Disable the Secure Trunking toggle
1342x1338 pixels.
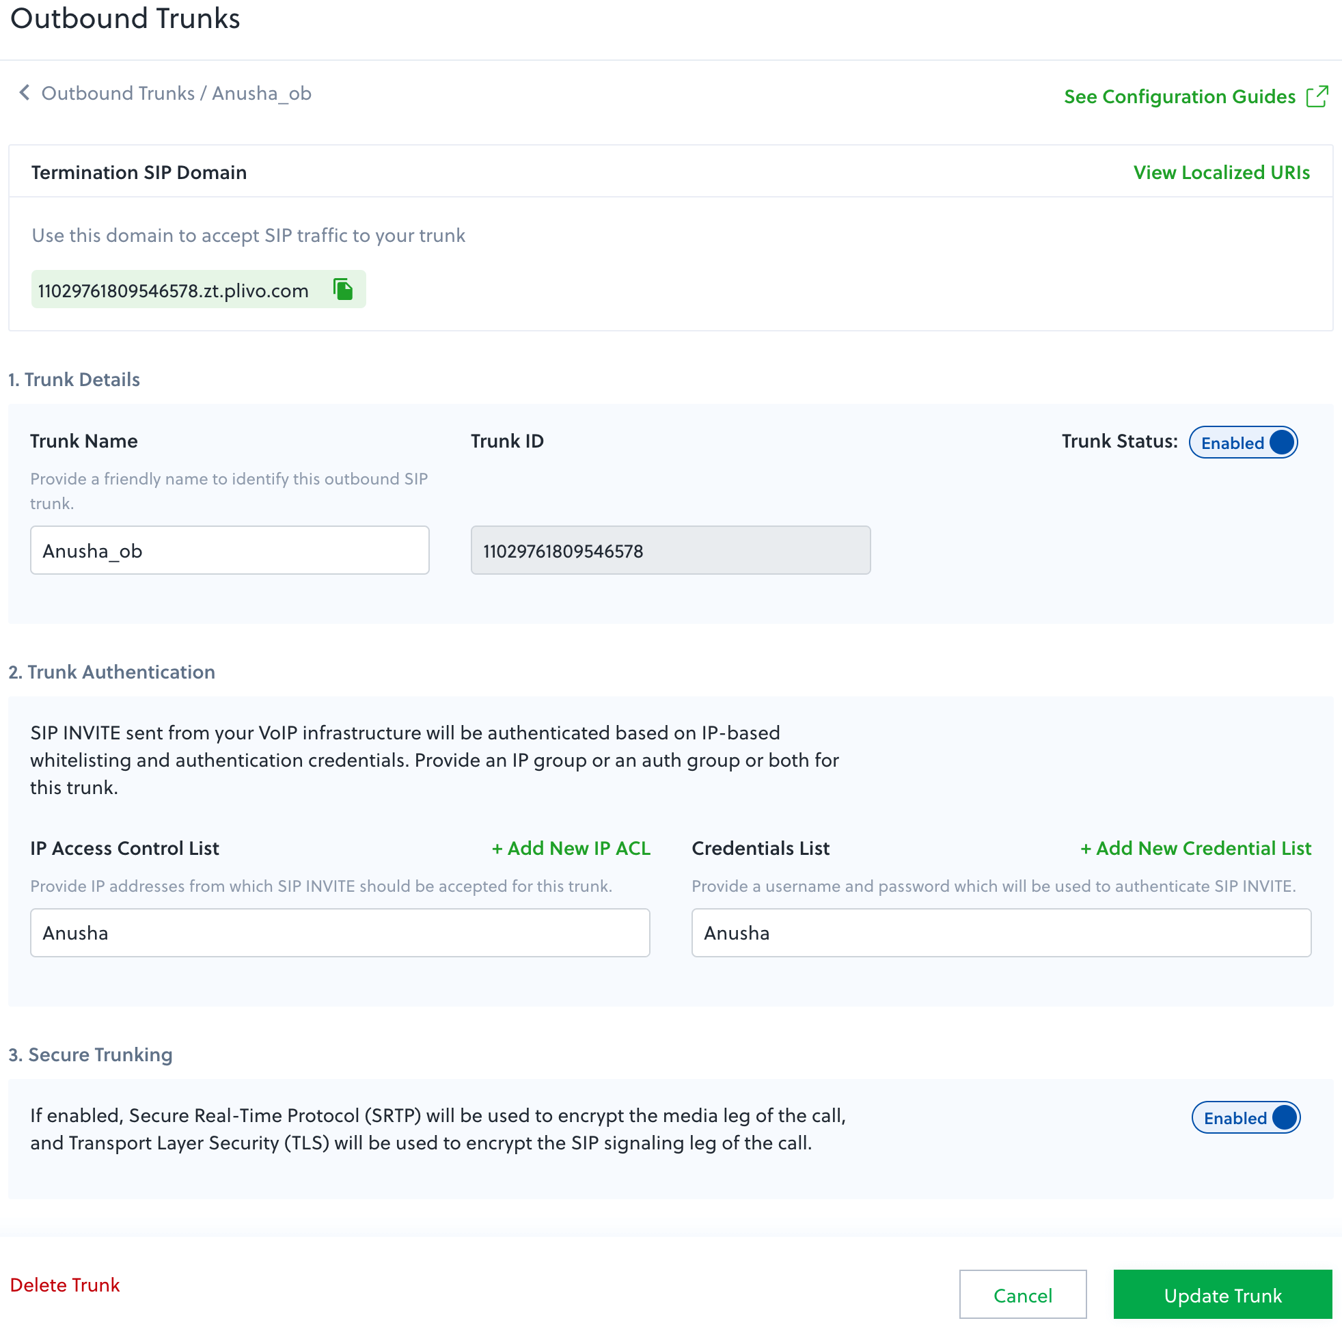(x=1246, y=1118)
